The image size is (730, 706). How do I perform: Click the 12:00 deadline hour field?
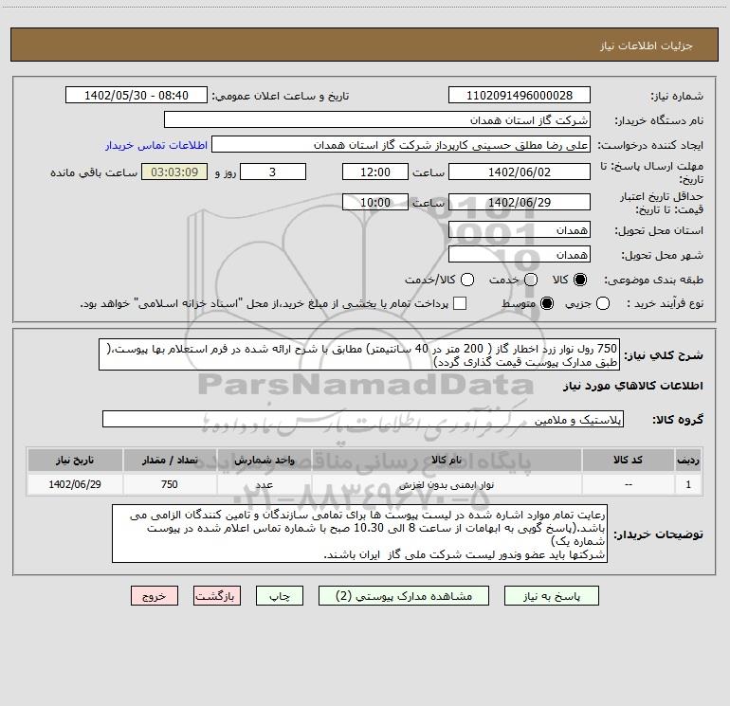tap(375, 172)
